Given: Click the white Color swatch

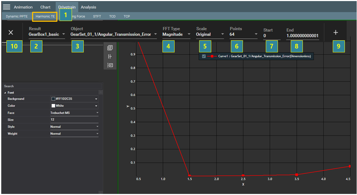Looking at the screenshot, I should tap(53, 106).
